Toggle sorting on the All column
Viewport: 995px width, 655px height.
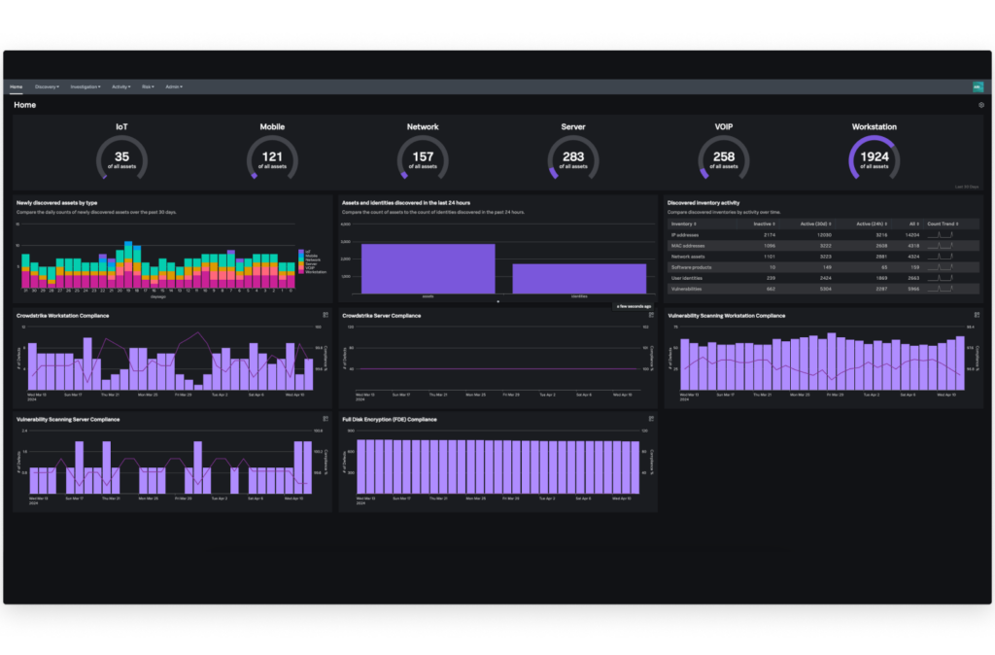pos(915,223)
